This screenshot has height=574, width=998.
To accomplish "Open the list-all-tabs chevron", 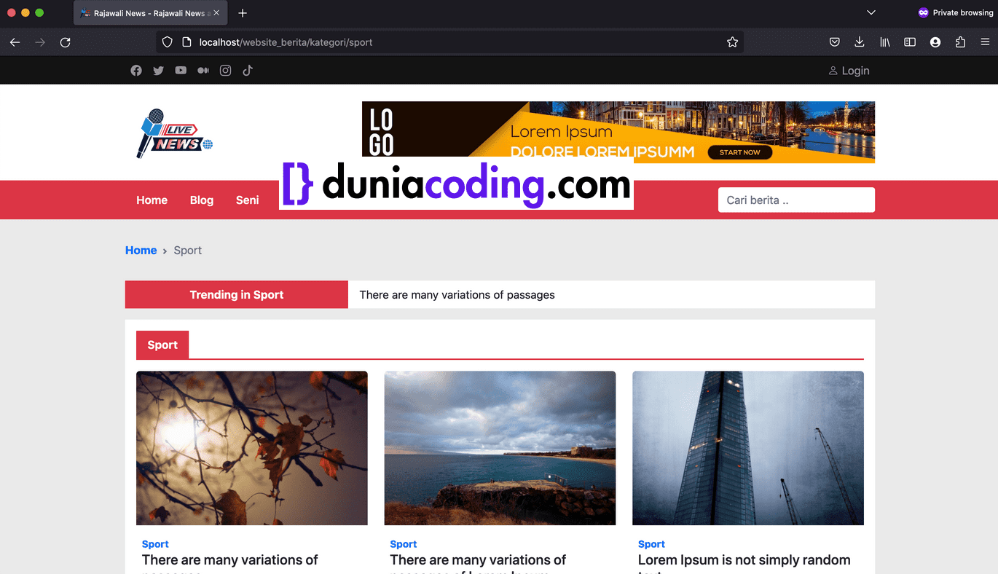I will [871, 12].
